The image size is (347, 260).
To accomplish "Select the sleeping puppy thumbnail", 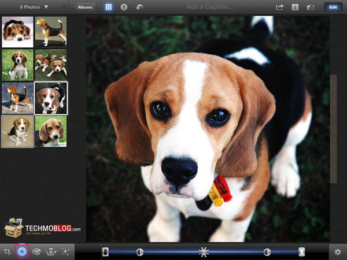I will click(18, 32).
